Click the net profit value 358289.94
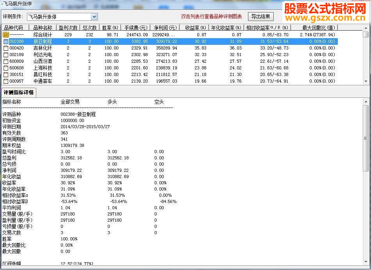Screen dimensions: 371x270 167,48
